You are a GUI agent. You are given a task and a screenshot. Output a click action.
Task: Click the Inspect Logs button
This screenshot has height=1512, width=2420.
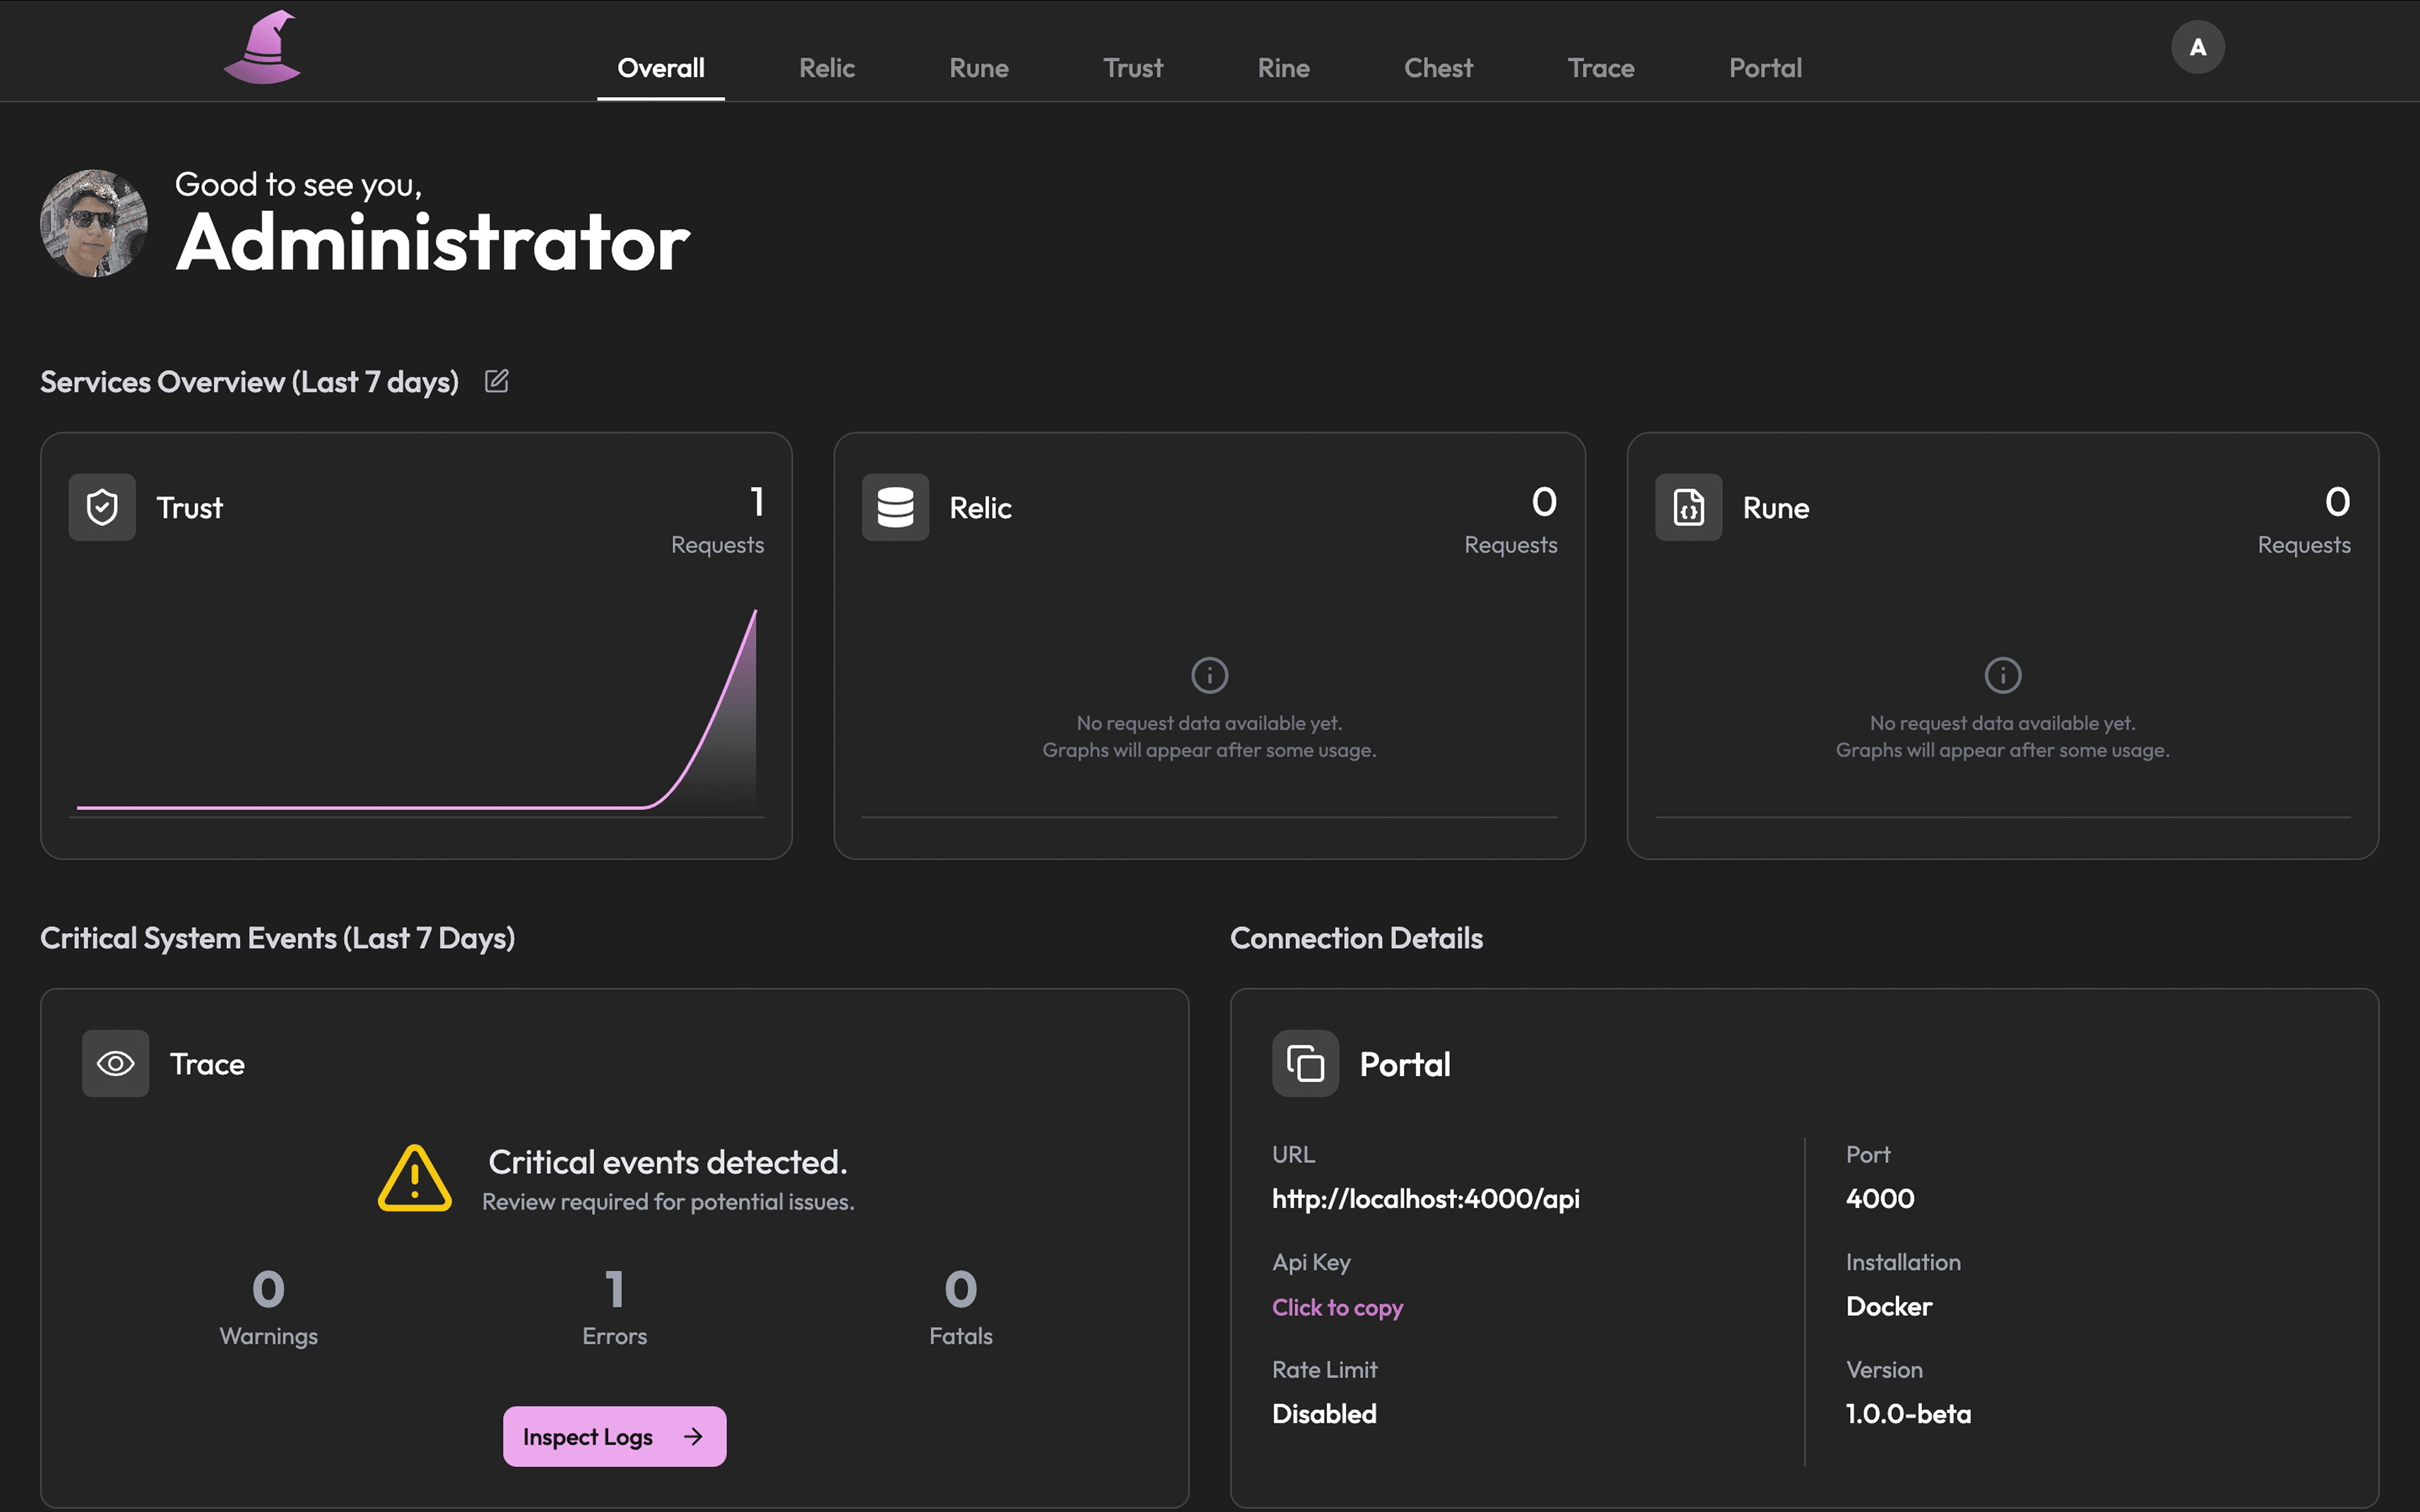tap(614, 1436)
